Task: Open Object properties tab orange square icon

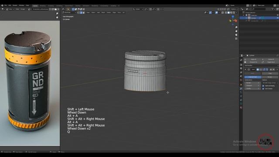Action: [x=241, y=85]
